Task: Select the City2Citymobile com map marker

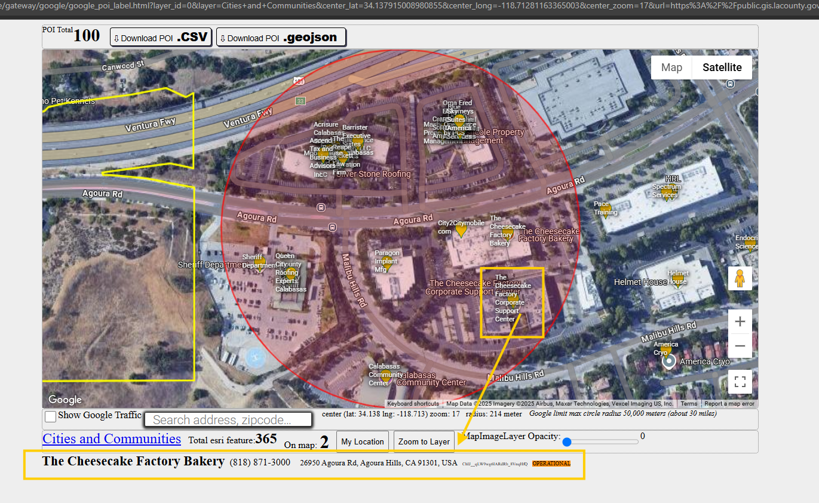Action: coord(461,230)
